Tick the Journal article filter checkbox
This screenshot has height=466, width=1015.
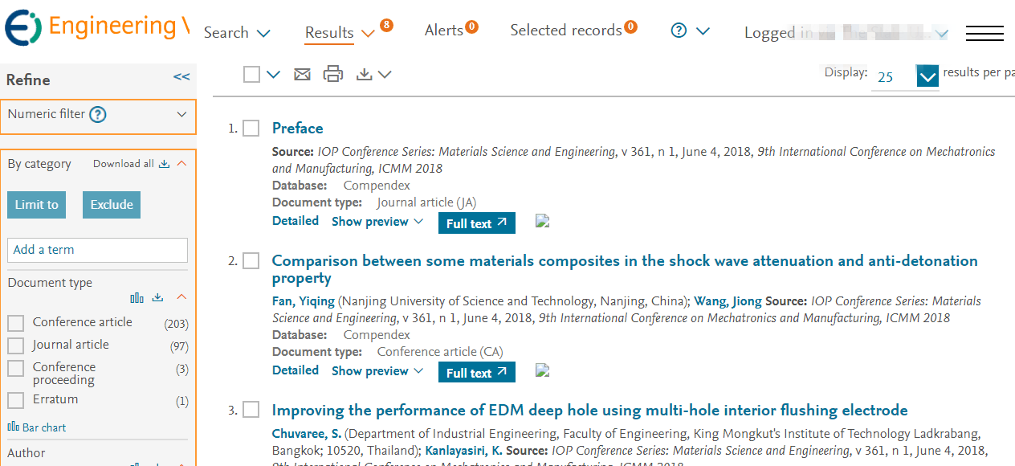click(16, 345)
